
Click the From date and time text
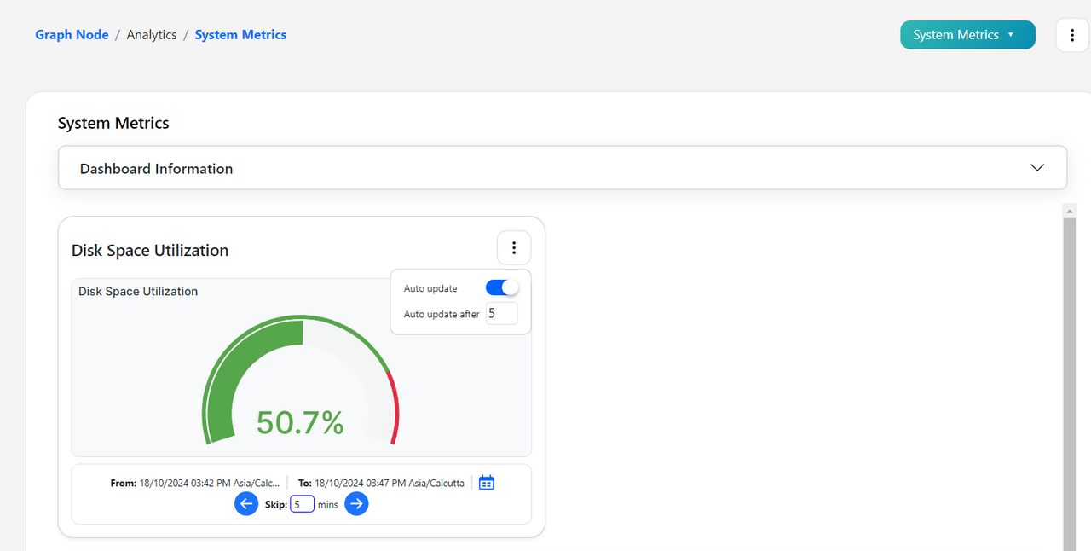pyautogui.click(x=195, y=483)
